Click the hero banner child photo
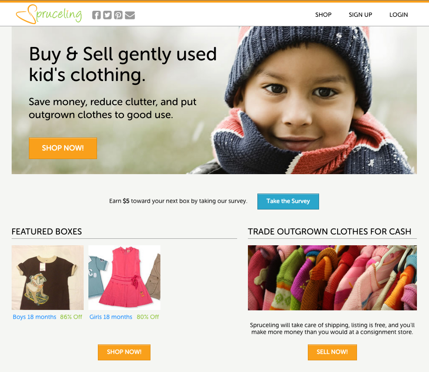The image size is (429, 372). pyautogui.click(x=214, y=100)
